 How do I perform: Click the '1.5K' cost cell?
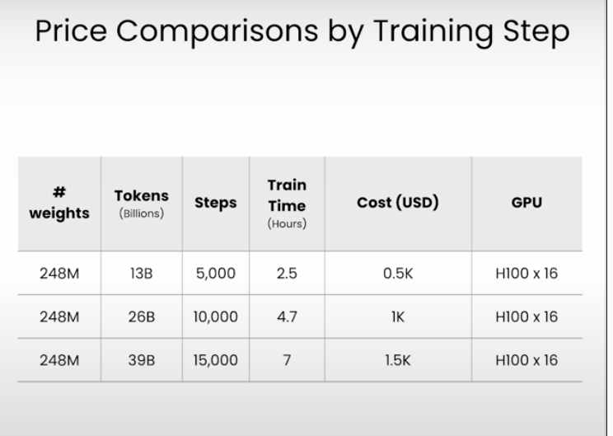point(398,360)
